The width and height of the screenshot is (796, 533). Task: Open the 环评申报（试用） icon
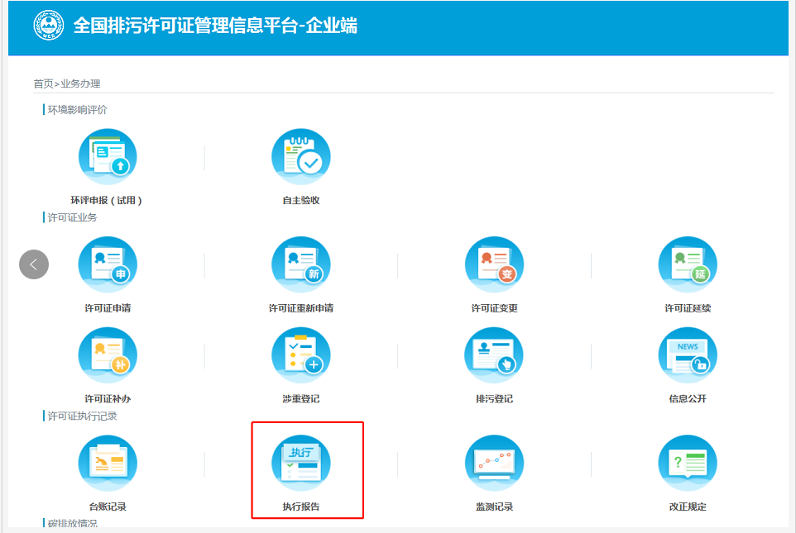108,158
